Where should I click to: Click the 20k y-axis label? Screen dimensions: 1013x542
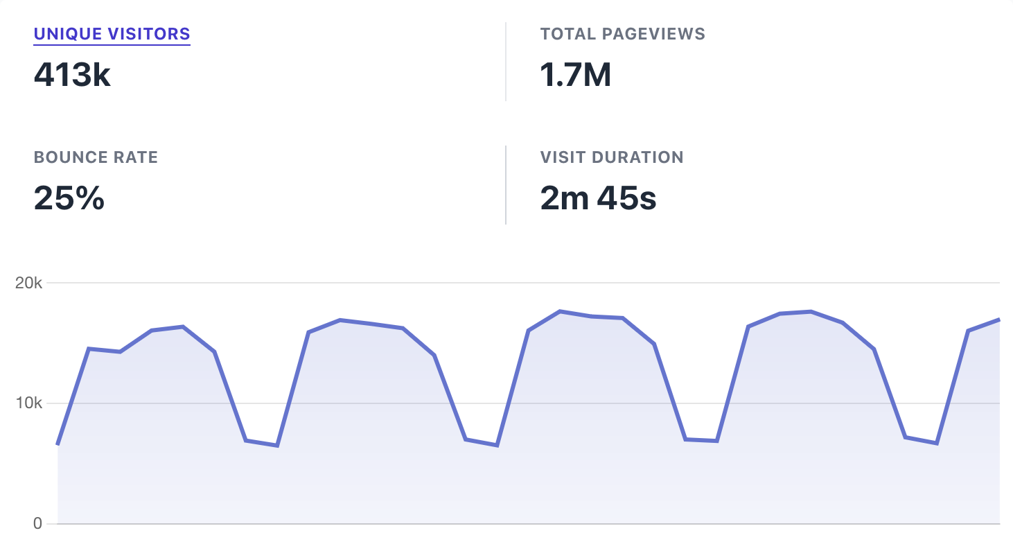coord(28,283)
